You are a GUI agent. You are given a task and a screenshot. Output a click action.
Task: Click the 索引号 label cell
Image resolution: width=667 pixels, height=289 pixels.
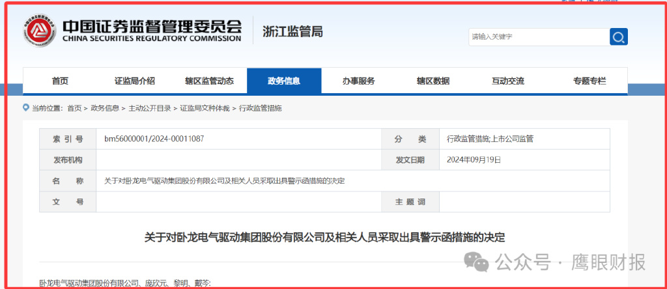point(68,139)
